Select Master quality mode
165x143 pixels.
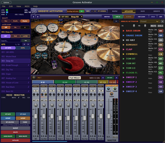pyautogui.click(x=25, y=21)
